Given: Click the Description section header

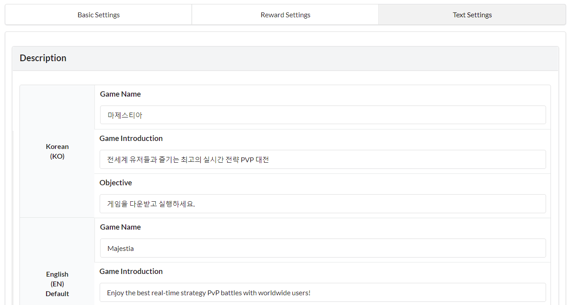Looking at the screenshot, I should 285,59.
